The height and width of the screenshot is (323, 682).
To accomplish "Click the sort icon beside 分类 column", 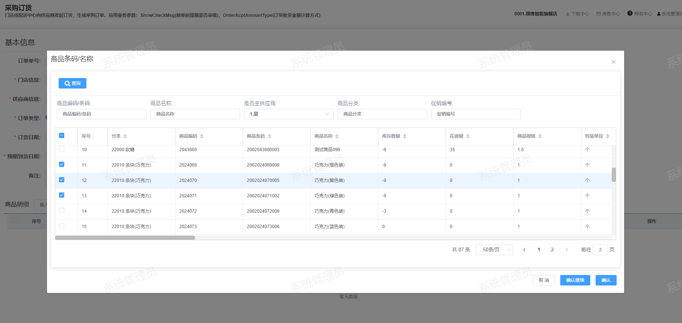I will [125, 136].
